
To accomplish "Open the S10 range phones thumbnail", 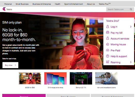I will pos(55,78).
